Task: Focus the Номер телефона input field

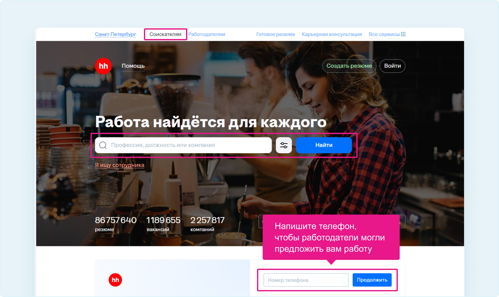Action: (x=306, y=280)
